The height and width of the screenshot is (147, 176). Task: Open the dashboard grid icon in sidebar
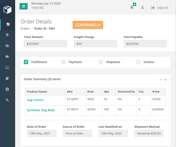[x=8, y=24]
